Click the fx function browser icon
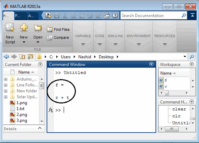The width and height of the screenshot is (199, 143). pos(51,110)
